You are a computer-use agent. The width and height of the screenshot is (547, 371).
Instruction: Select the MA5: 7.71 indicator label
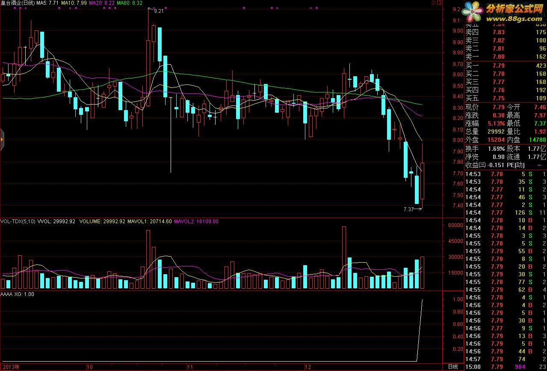click(x=47, y=3)
